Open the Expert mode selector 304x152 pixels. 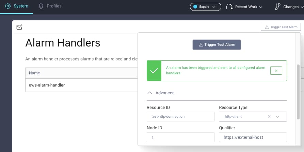205,7
